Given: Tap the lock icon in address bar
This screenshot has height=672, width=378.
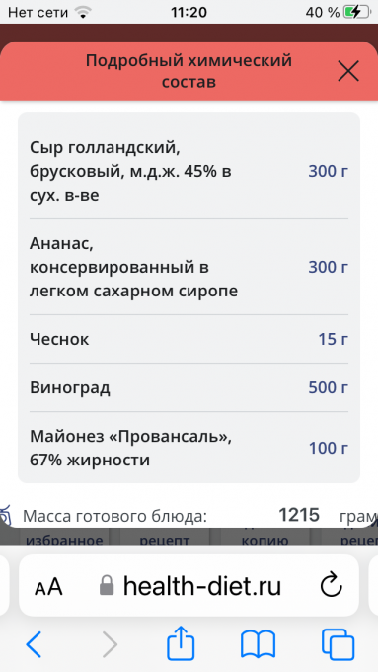Looking at the screenshot, I should tap(107, 585).
